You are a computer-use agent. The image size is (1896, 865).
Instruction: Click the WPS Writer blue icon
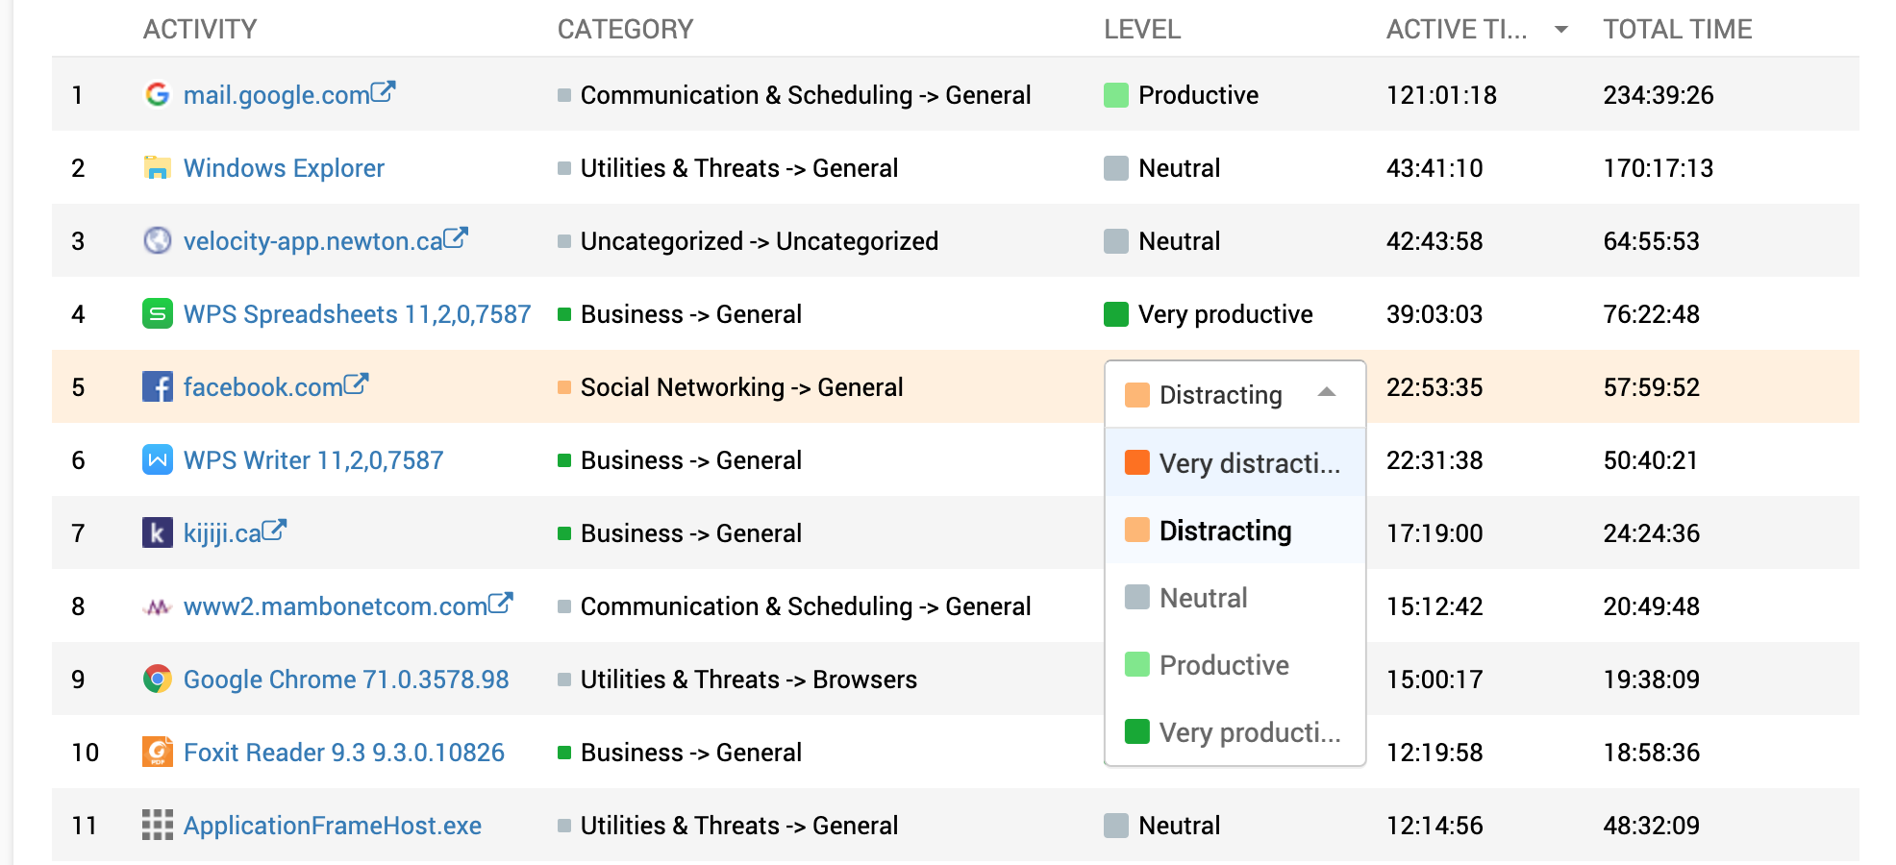157,459
